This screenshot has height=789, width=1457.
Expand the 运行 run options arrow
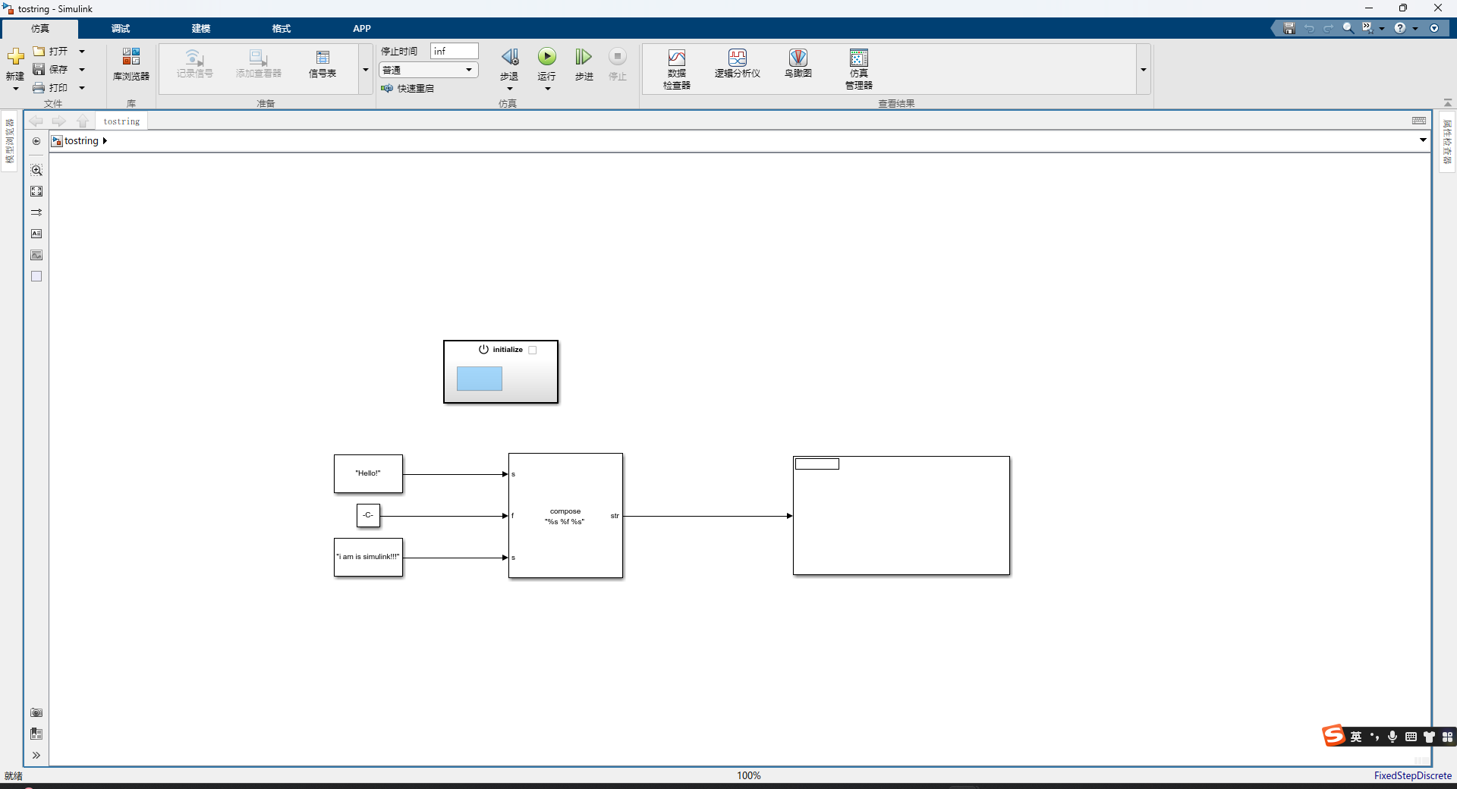(547, 89)
